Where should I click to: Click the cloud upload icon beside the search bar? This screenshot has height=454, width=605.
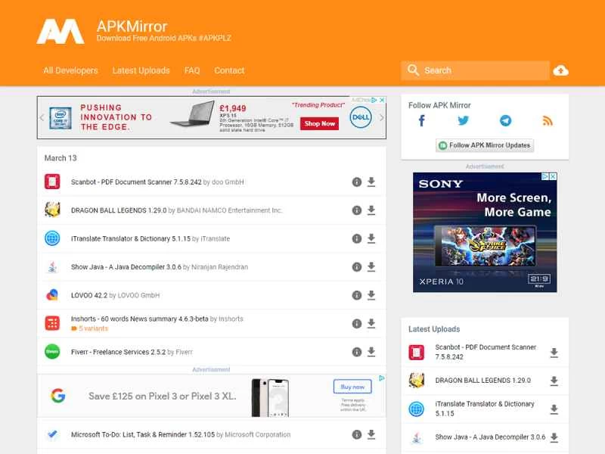pyautogui.click(x=560, y=70)
